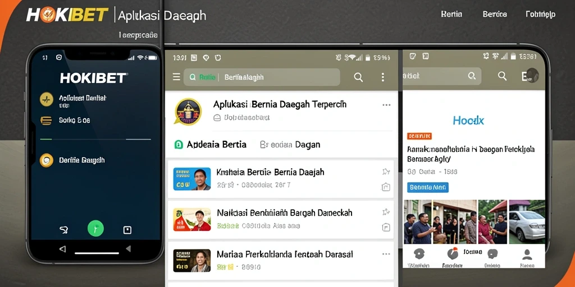Open the thumbnail of the "Mariaa Prerkoktlanda" row
575x287 pixels.
click(192, 261)
